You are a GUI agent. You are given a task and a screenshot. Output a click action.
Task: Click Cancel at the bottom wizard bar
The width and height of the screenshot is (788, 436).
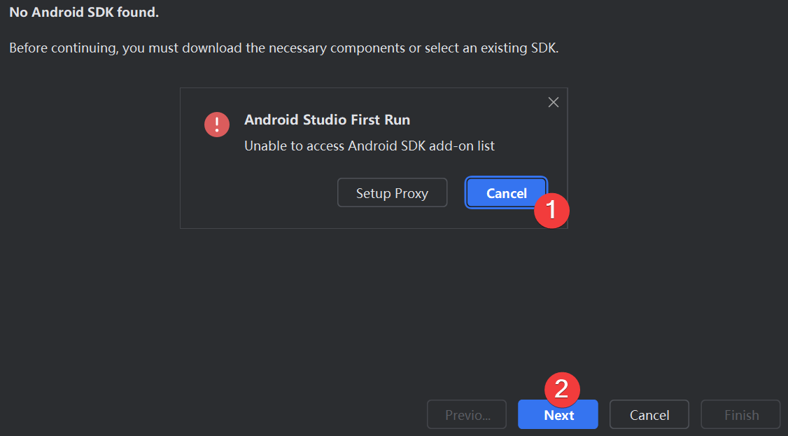click(649, 414)
